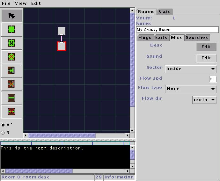This screenshot has height=181, width=220.
Task: Switch to the Rooms tab
Action: [146, 12]
